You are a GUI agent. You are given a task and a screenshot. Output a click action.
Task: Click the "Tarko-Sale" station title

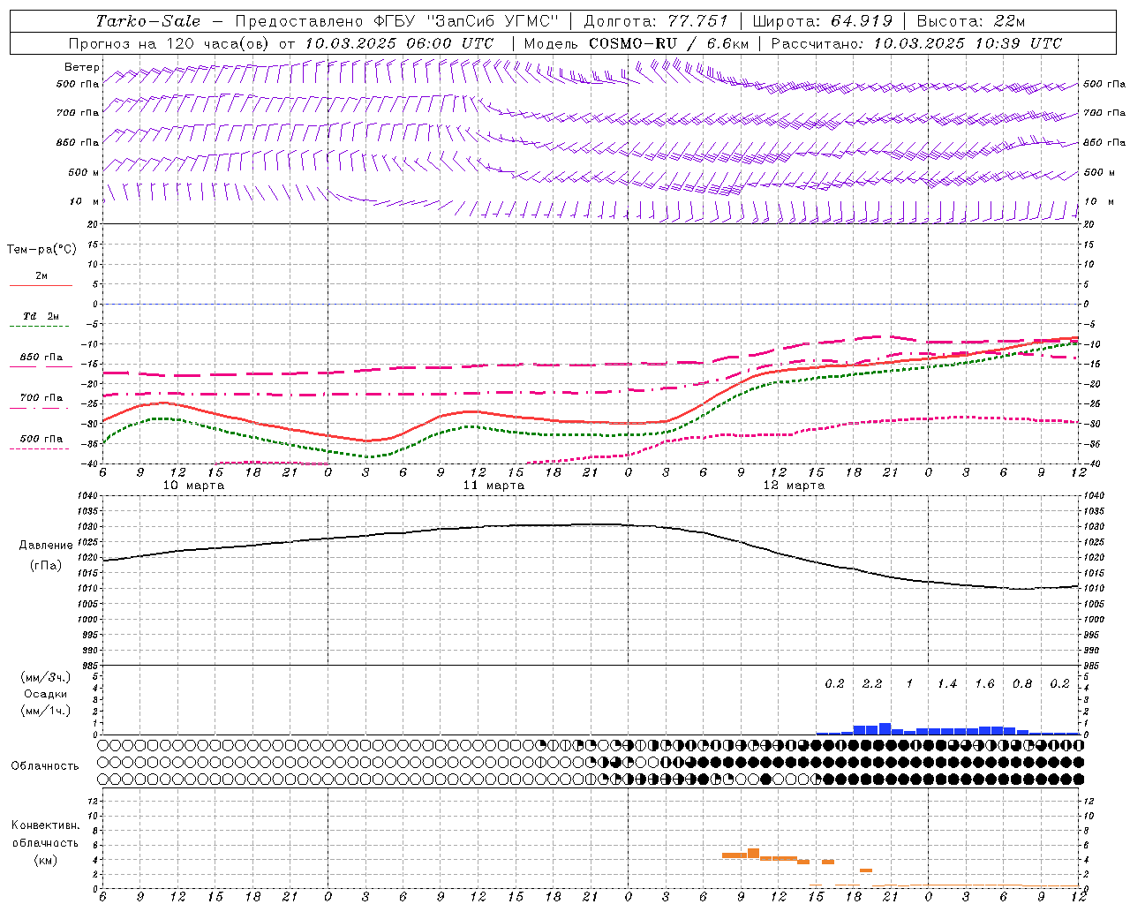148,21
